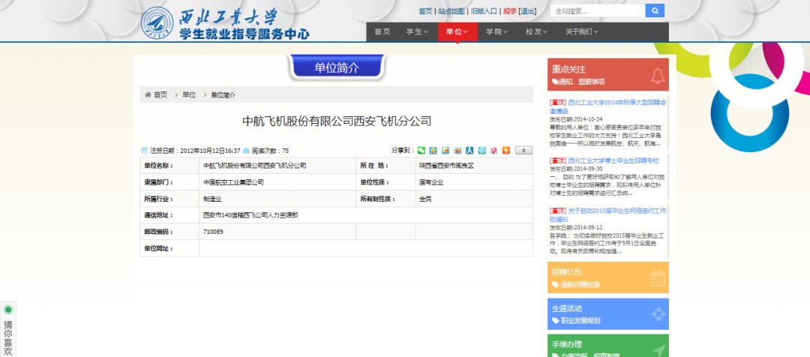Click the red username link 殷宇
Image resolution: width=810 pixels, height=357 pixels.
[x=509, y=10]
